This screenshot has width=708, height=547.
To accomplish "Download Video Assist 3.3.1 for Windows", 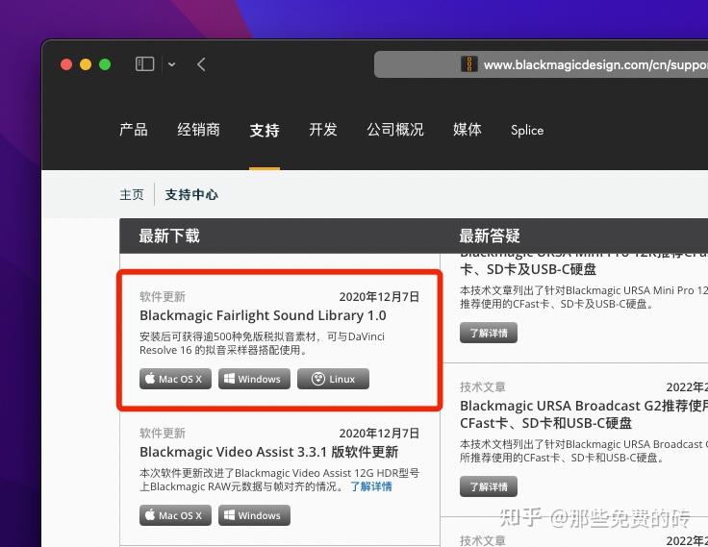I will click(254, 515).
